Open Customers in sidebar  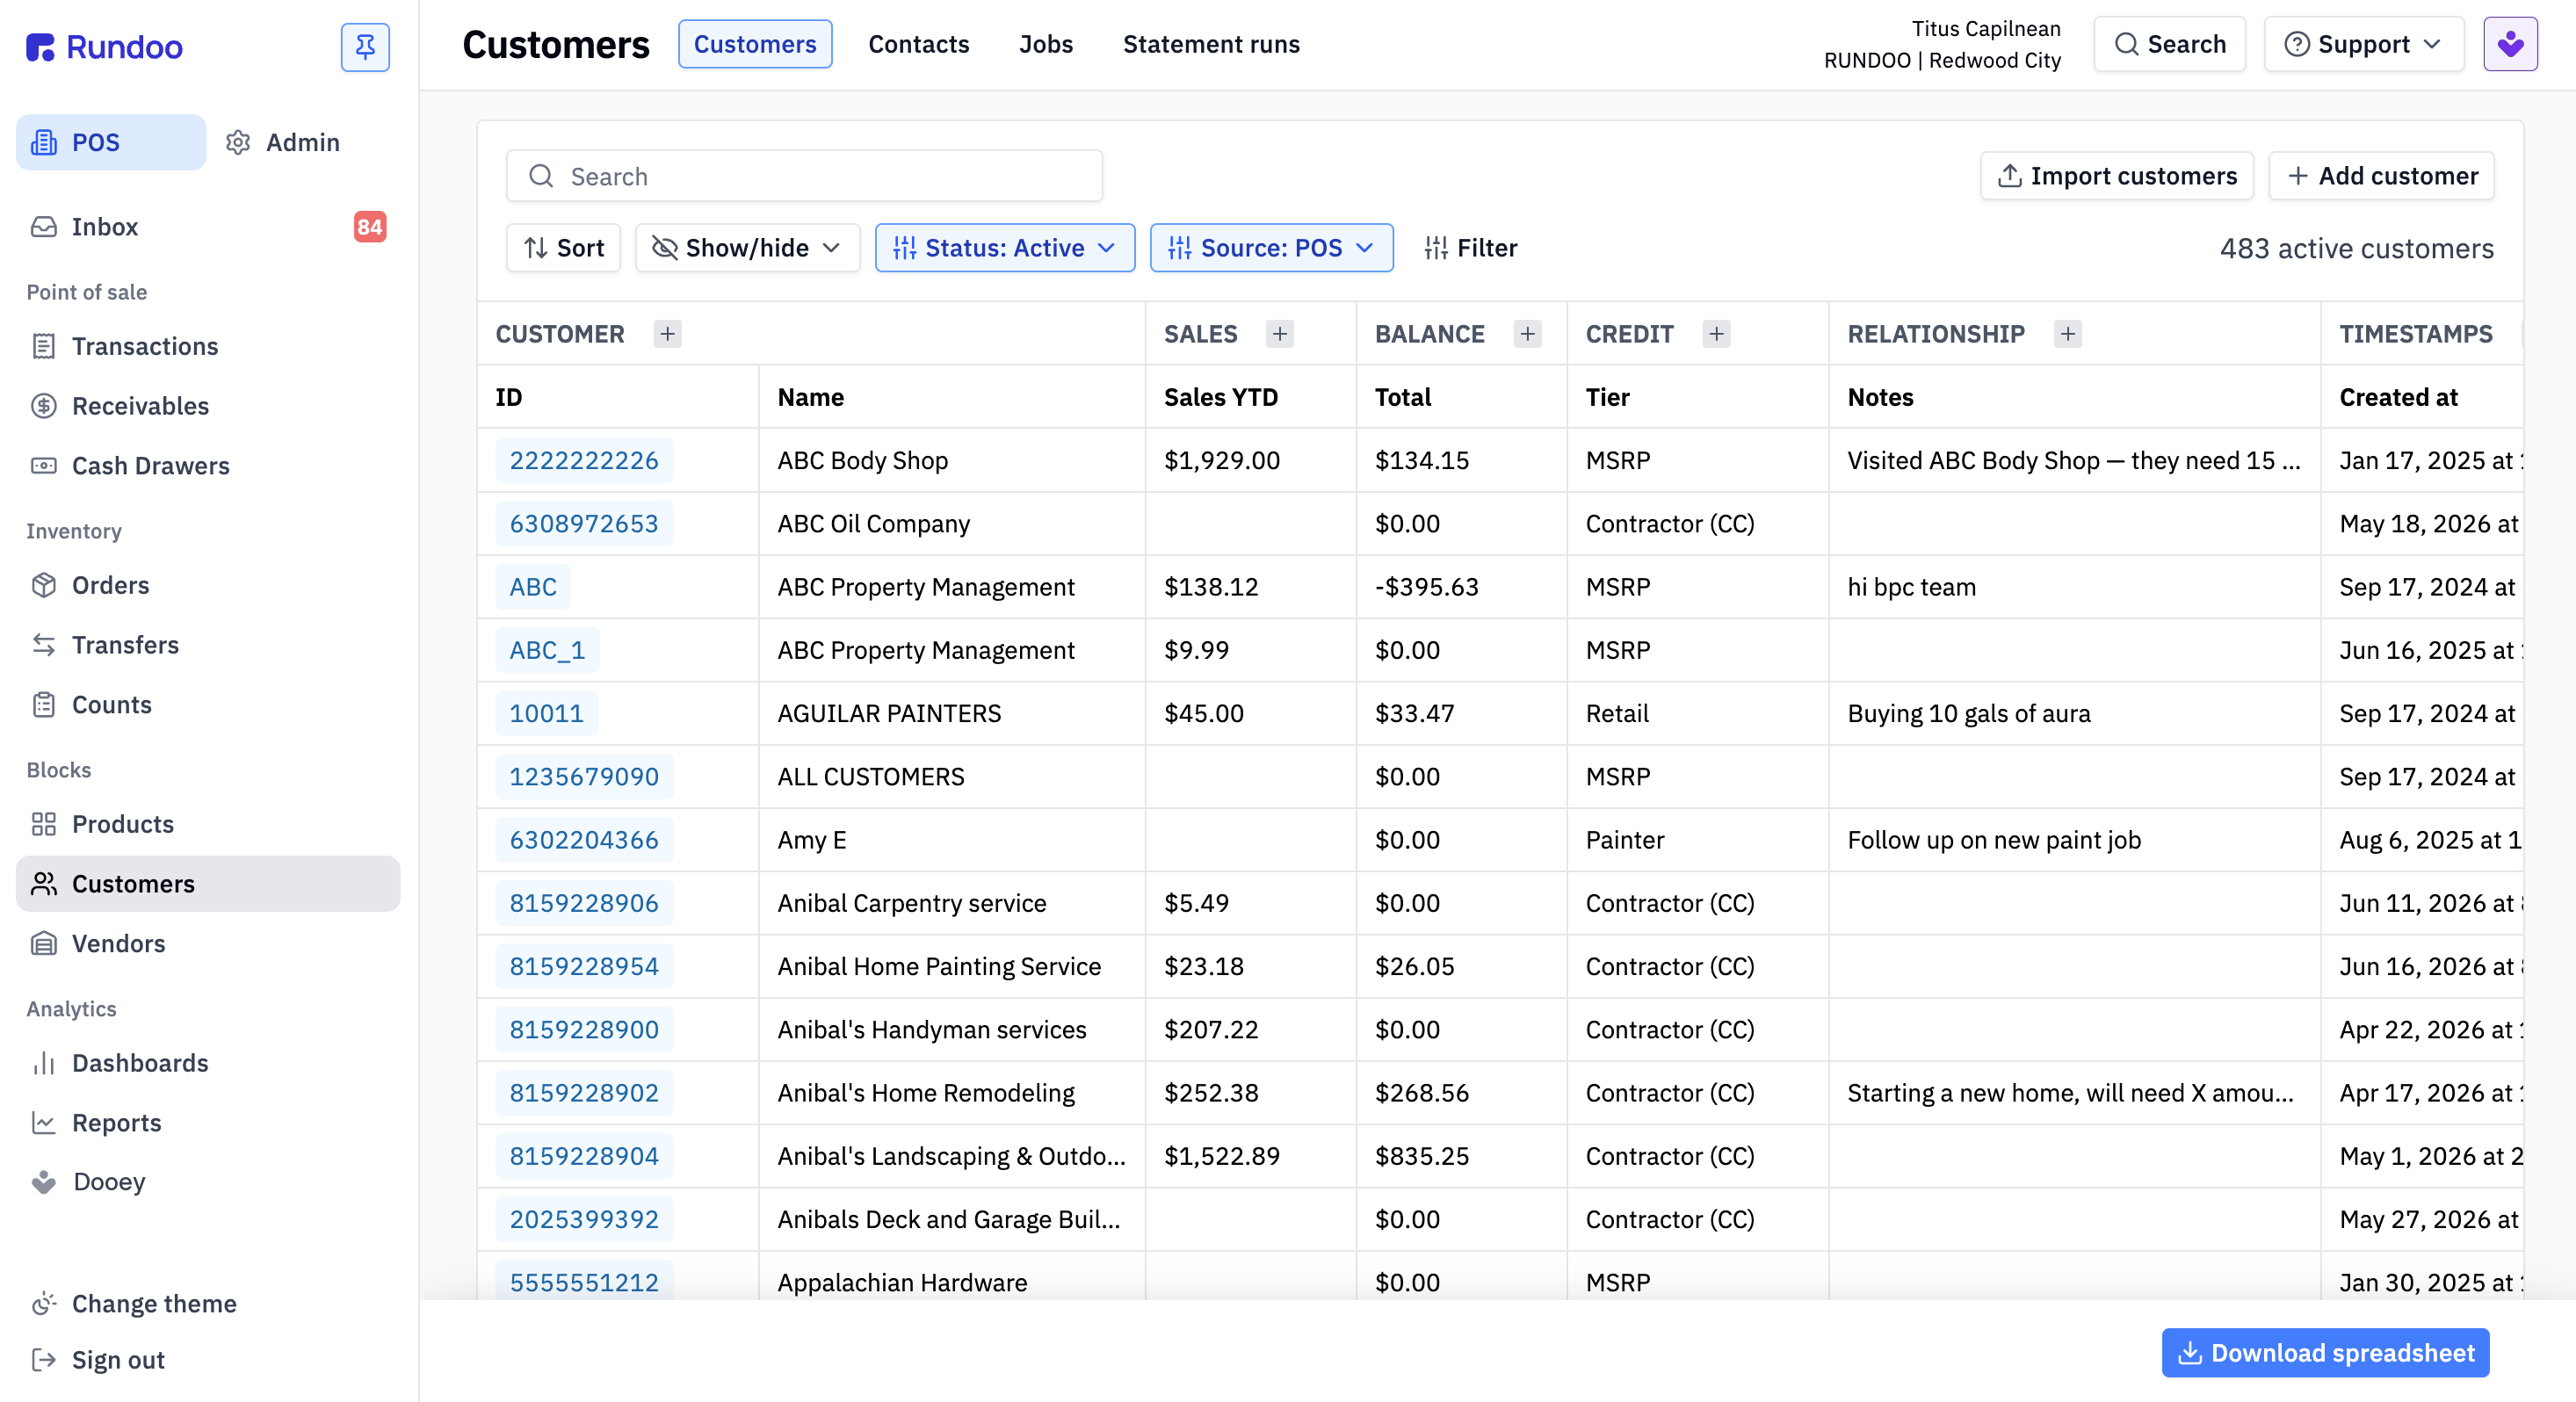[207, 884]
